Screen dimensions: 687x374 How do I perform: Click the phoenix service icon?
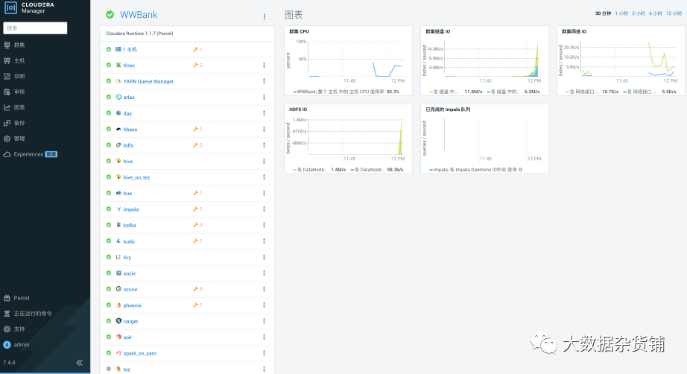point(118,305)
